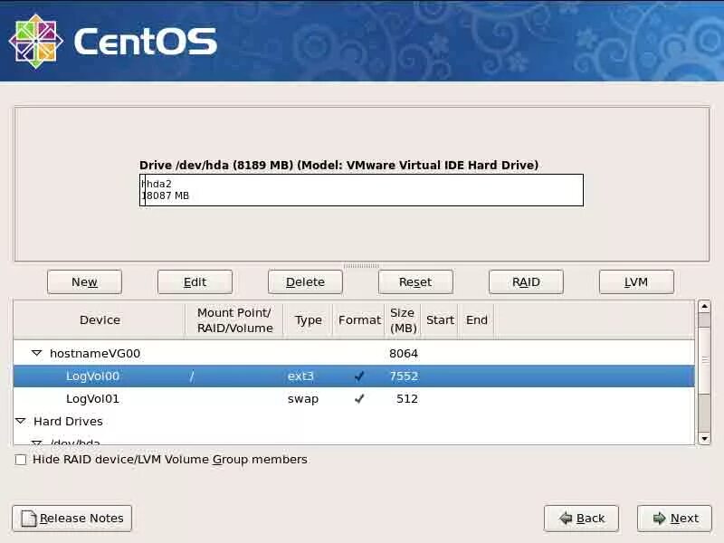Click the ext3 type cell
This screenshot has width=724, height=543.
[300, 376]
